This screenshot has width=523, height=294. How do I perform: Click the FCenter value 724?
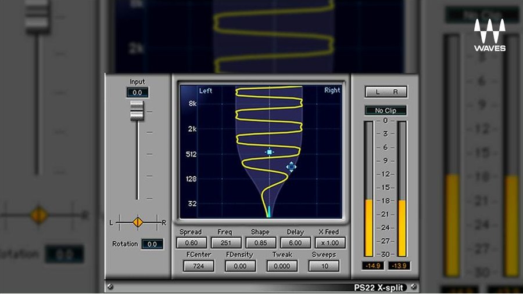click(x=199, y=266)
